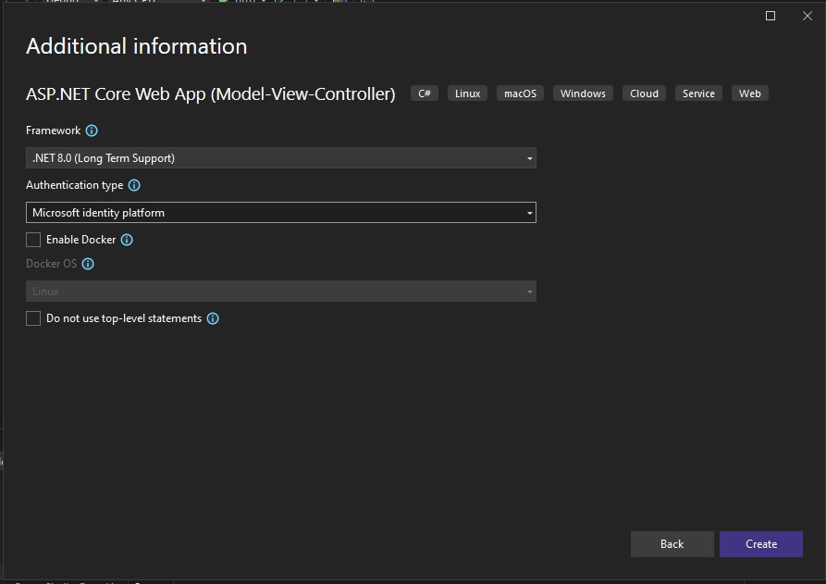Go Back to the previous step
The image size is (826, 584).
(672, 544)
